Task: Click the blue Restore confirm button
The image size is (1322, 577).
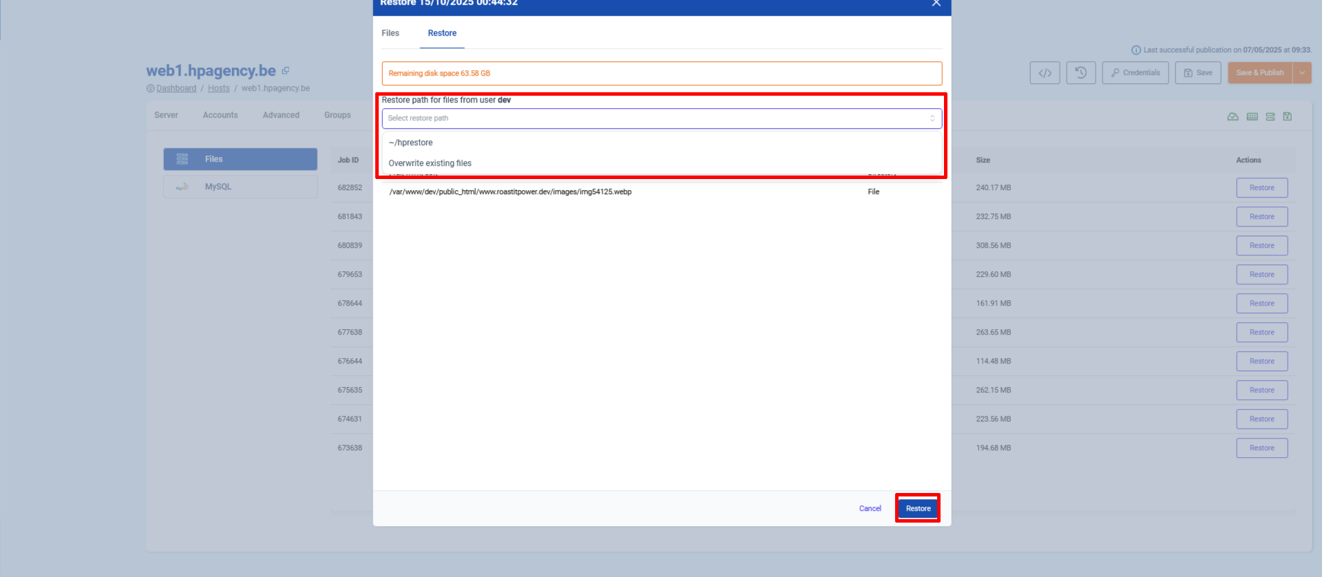Action: click(918, 508)
